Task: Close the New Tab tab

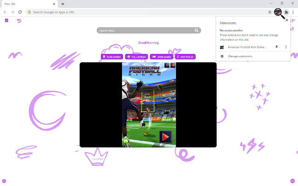Action: click(54, 4)
